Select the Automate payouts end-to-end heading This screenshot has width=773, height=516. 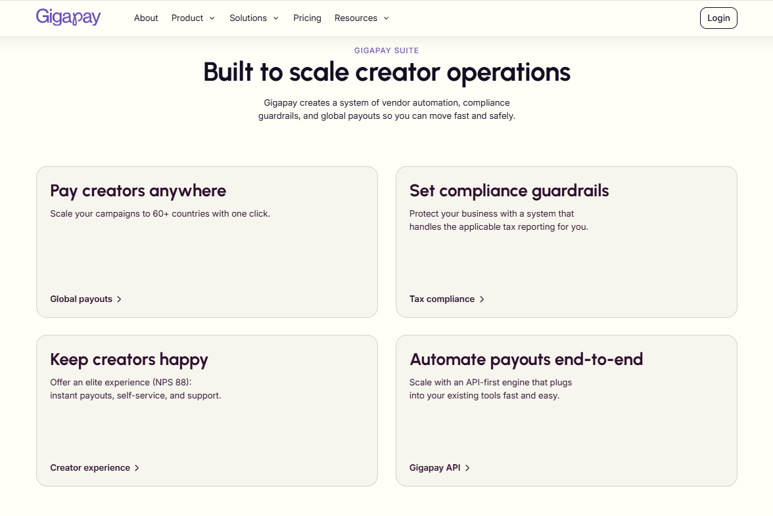[x=526, y=360]
